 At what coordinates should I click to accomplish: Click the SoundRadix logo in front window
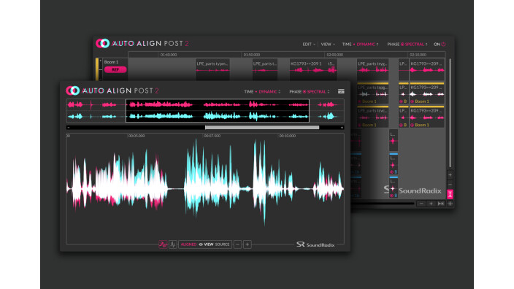[315, 244]
